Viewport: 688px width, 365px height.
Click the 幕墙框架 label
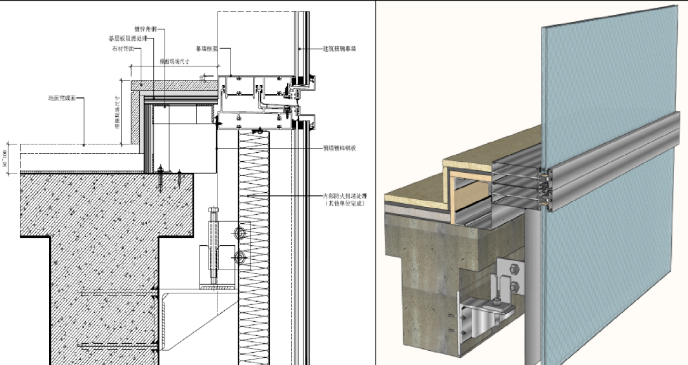207,48
